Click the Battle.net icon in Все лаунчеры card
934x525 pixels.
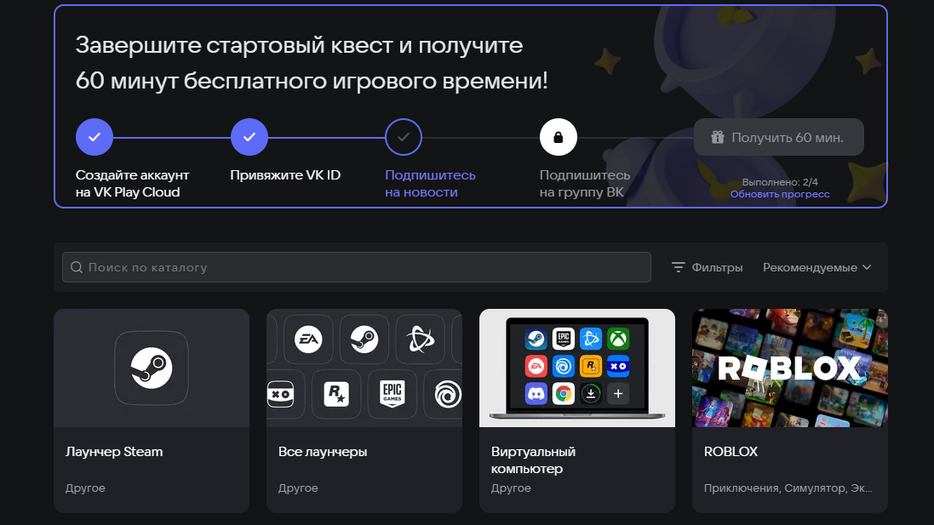point(420,340)
